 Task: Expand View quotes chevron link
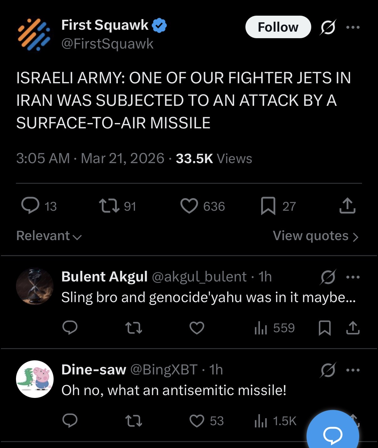click(x=315, y=236)
